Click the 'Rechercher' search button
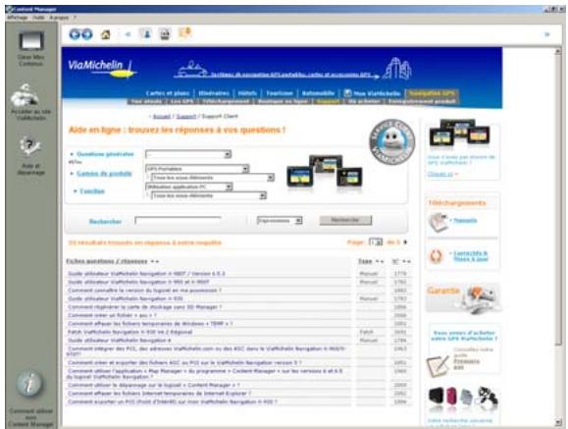 (345, 220)
